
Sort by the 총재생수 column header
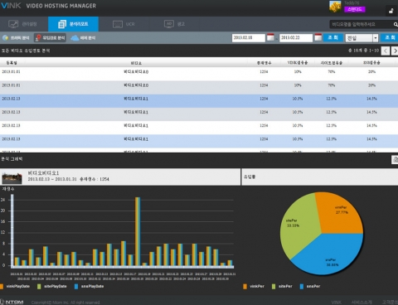point(264,63)
